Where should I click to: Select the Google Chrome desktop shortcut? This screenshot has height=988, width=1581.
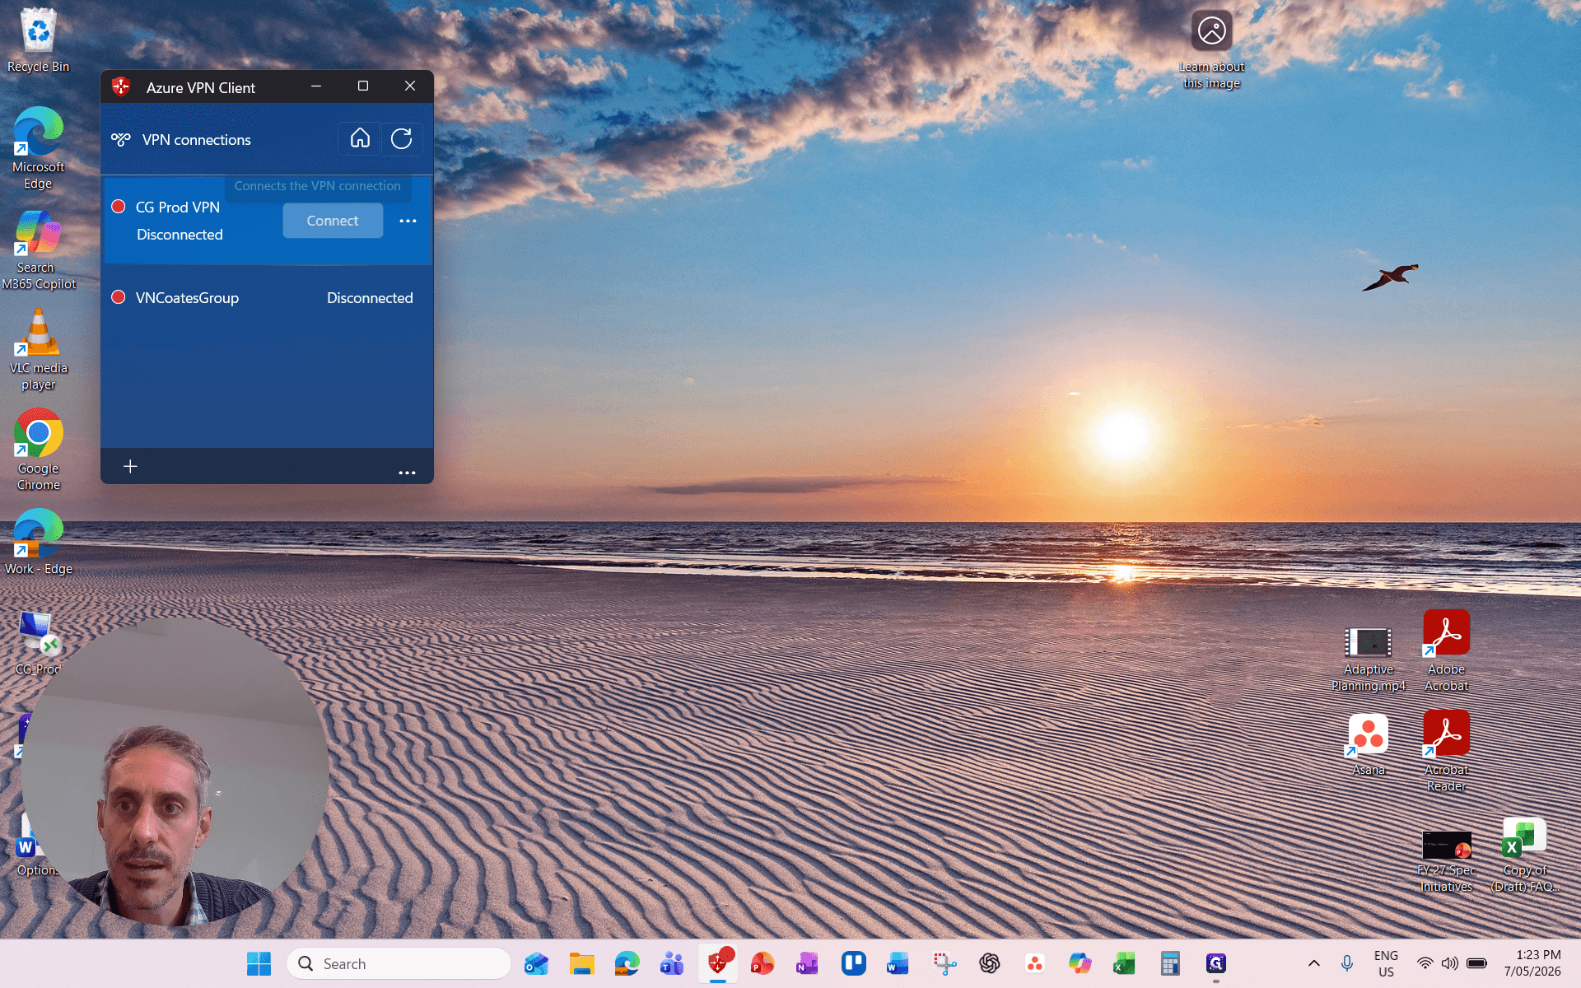point(38,450)
